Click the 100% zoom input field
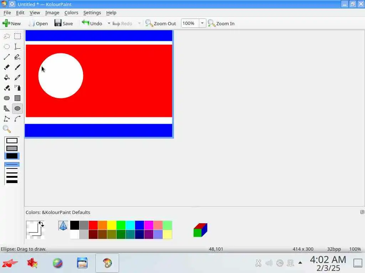Viewport: 365px width, 273px height. (x=190, y=23)
